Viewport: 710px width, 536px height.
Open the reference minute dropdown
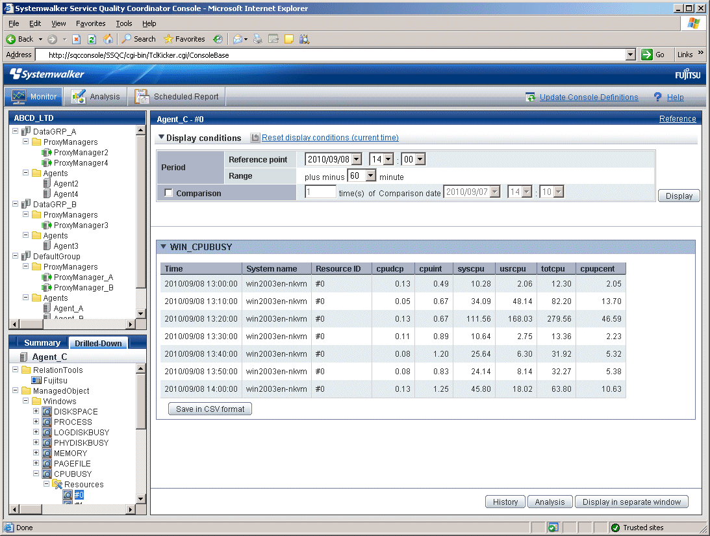[x=420, y=159]
